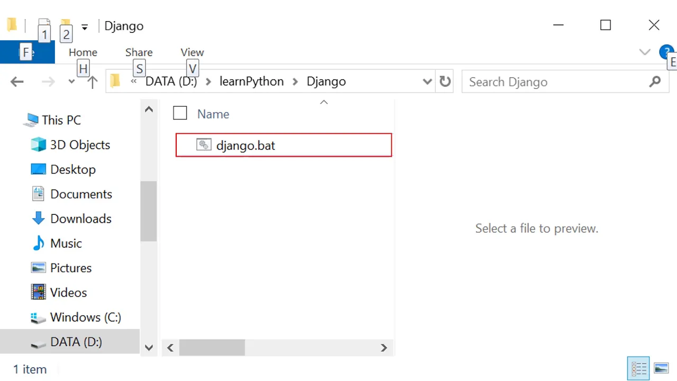
Task: Select Windows (C:) label in navigation tree
Action: pos(86,317)
